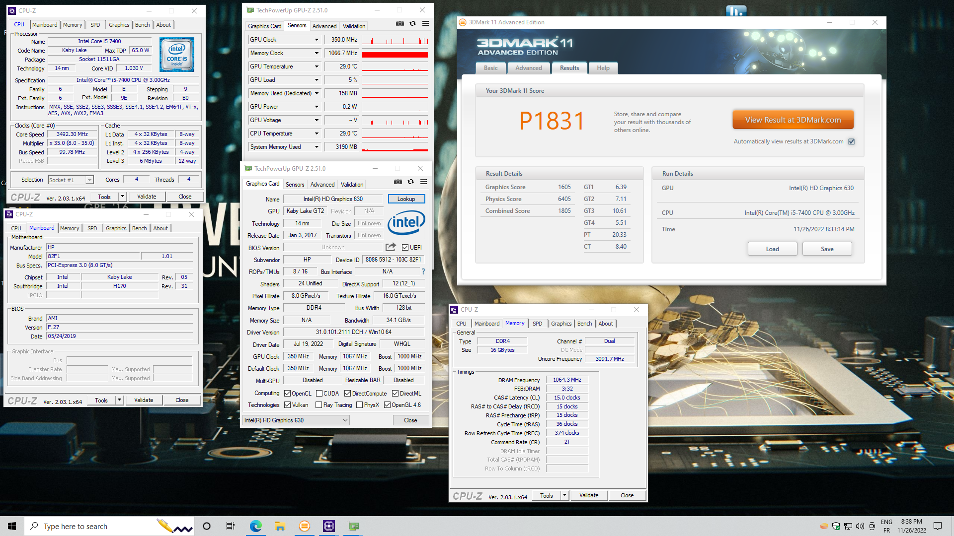Open hamburger menu in GPU-Z Graphics Card window

click(x=423, y=182)
